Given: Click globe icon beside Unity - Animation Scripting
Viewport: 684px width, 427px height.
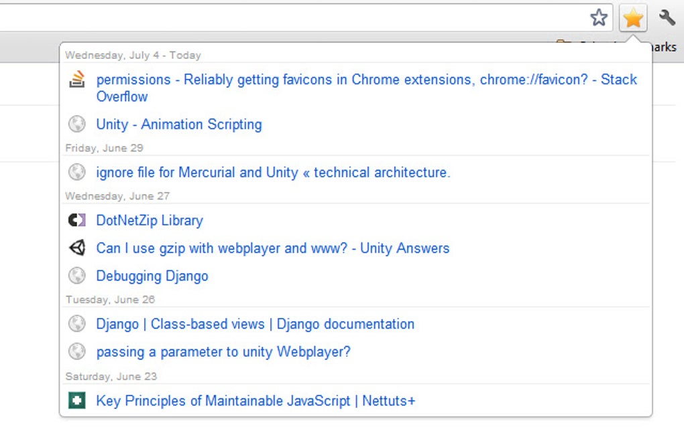Looking at the screenshot, I should (77, 124).
